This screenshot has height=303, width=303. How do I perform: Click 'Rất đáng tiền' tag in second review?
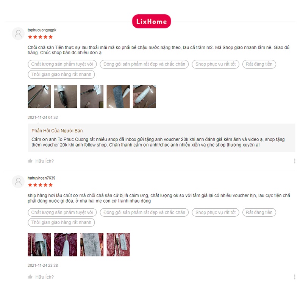259,212
